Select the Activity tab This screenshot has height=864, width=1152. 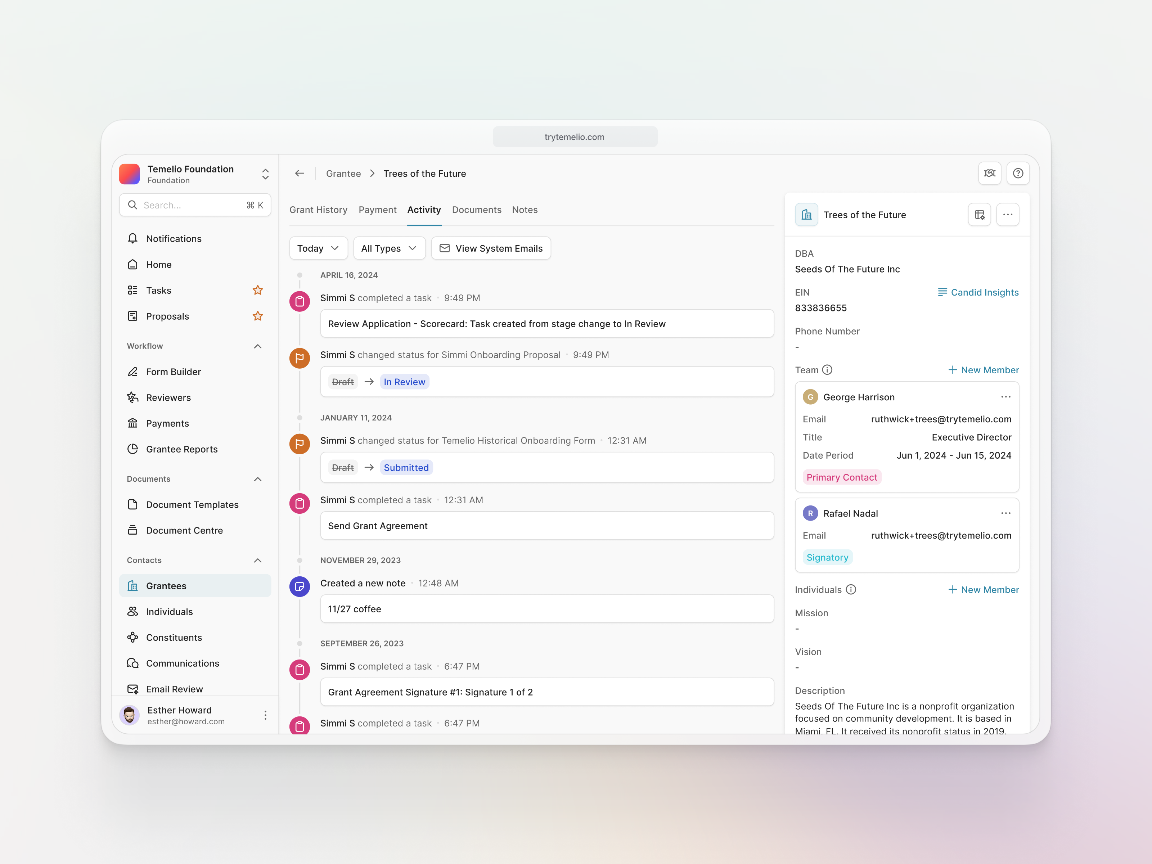(424, 210)
